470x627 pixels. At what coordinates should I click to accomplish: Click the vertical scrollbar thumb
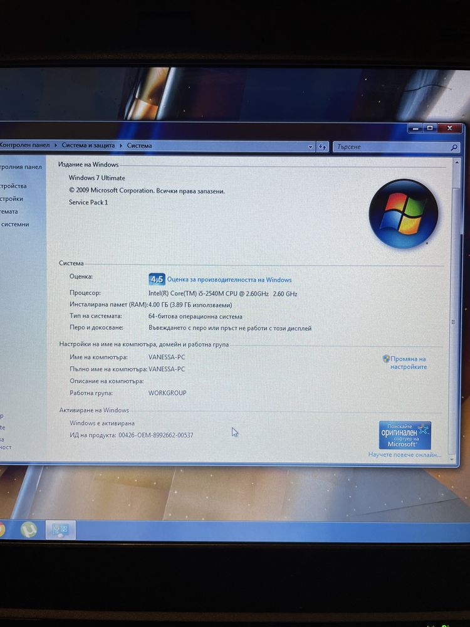tap(454, 321)
